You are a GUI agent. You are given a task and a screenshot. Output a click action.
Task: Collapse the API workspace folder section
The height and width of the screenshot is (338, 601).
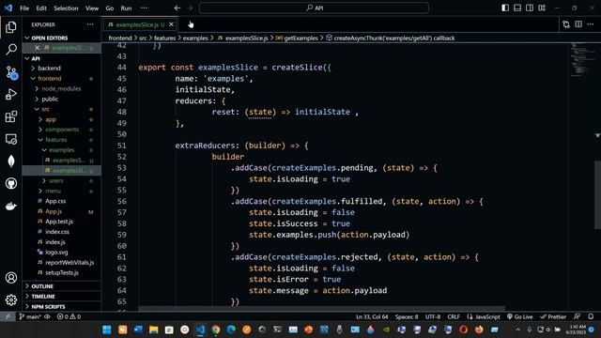(62, 58)
